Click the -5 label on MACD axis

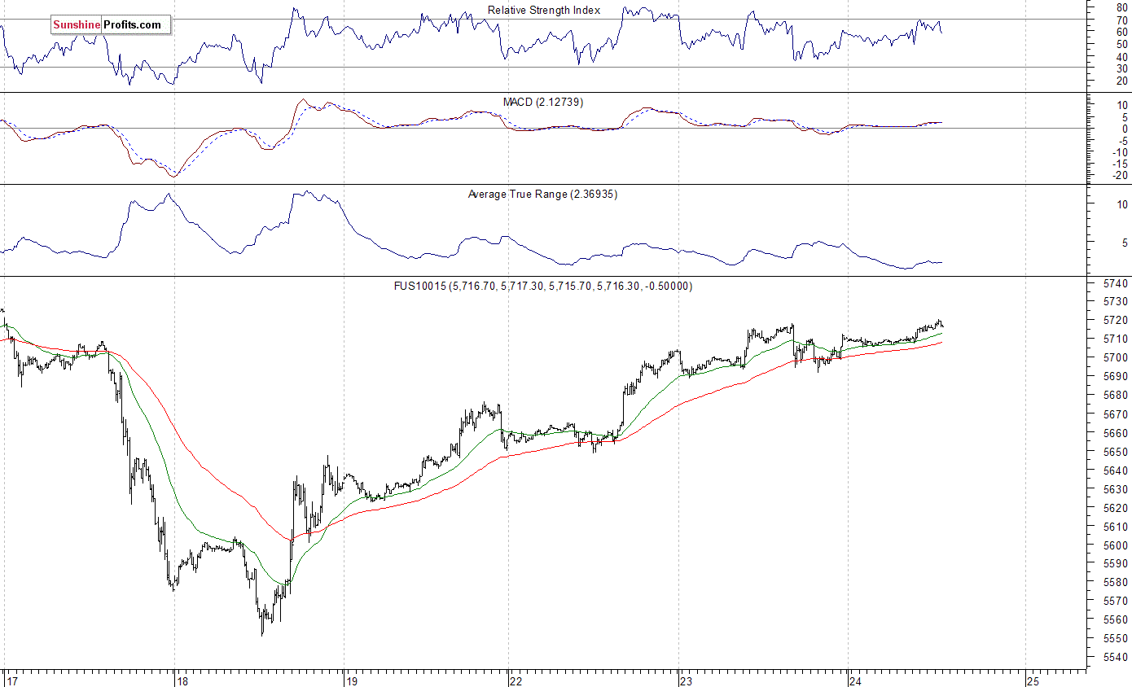1121,141
